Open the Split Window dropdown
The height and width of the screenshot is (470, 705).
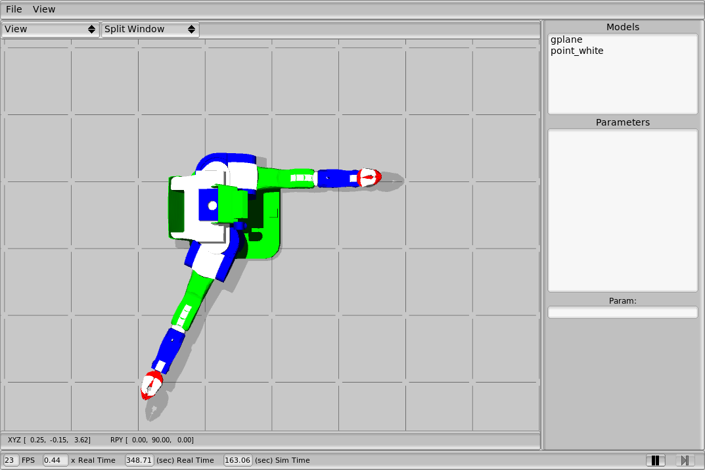pos(150,30)
